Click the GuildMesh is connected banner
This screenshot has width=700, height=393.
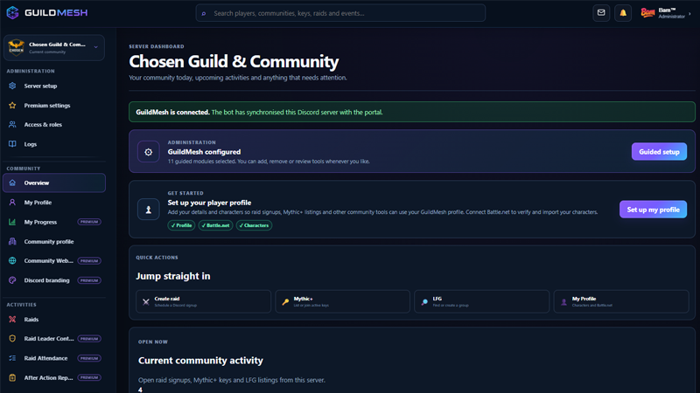411,112
